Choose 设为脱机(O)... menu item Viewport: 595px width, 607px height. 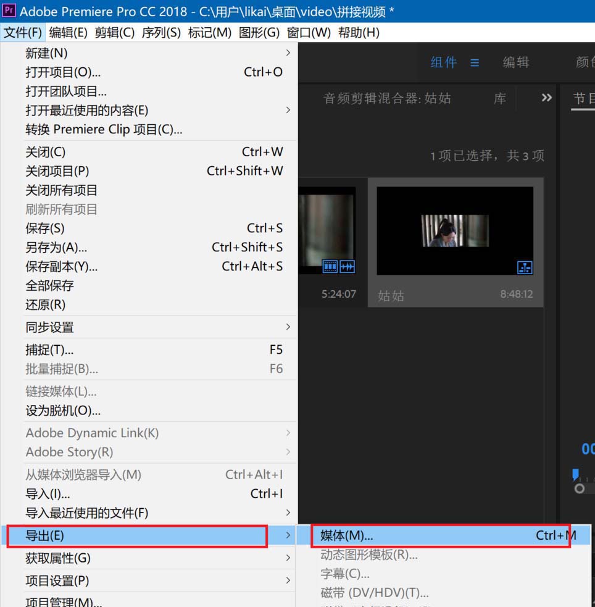[x=149, y=411]
